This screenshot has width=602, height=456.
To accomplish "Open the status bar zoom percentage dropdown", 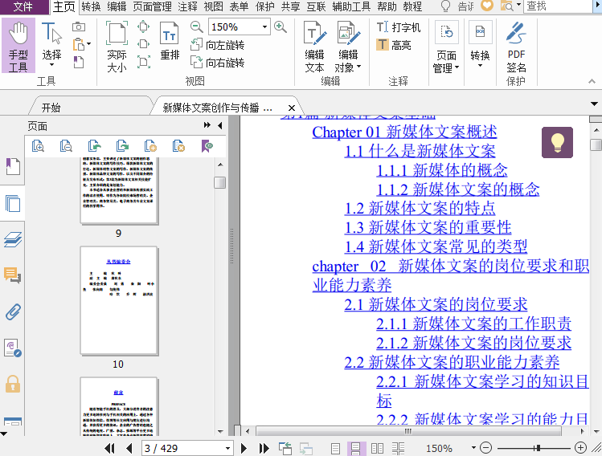I will [x=473, y=447].
